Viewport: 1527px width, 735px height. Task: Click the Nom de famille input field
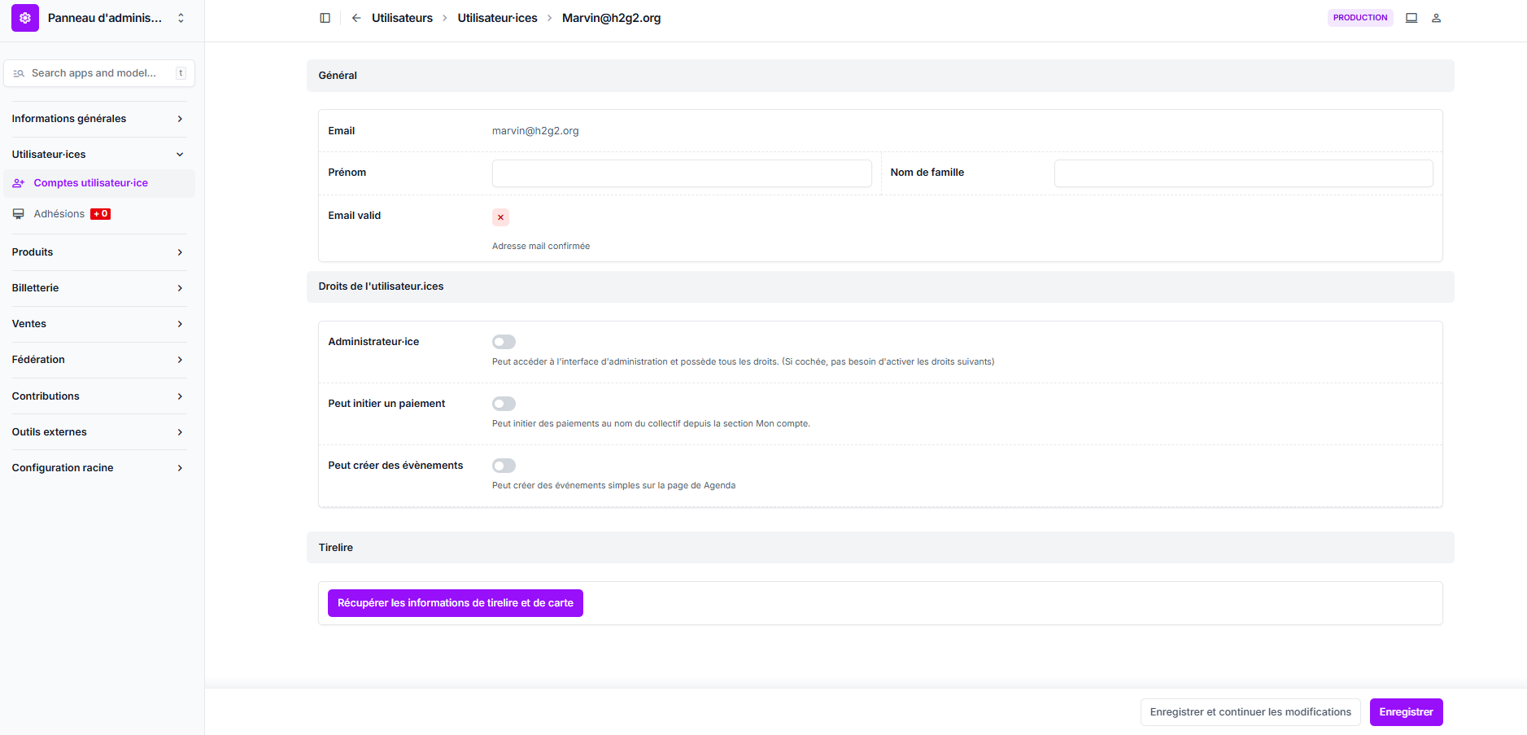pyautogui.click(x=1243, y=173)
